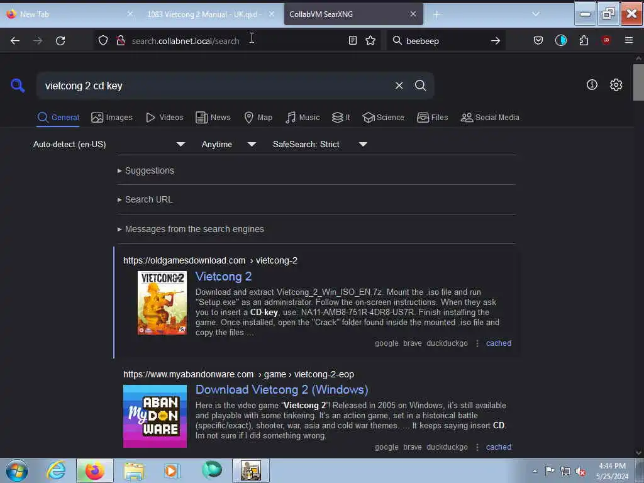Submit the beebeep search with arrow
The width and height of the screenshot is (644, 483).
[x=496, y=41]
